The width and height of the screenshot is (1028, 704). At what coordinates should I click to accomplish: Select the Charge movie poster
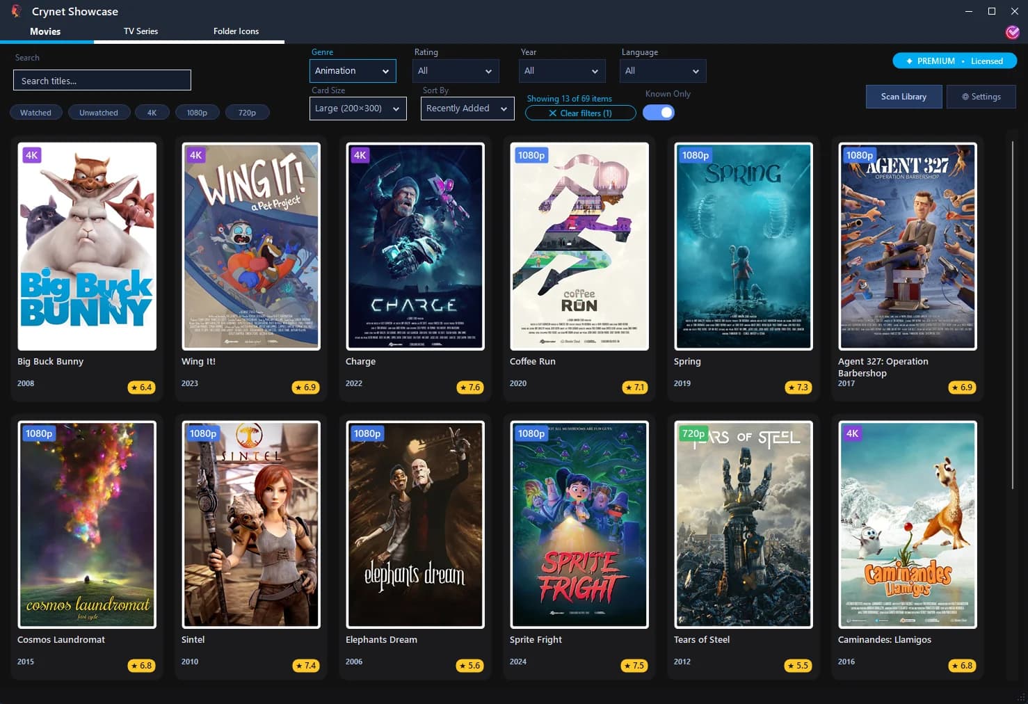[x=415, y=246]
